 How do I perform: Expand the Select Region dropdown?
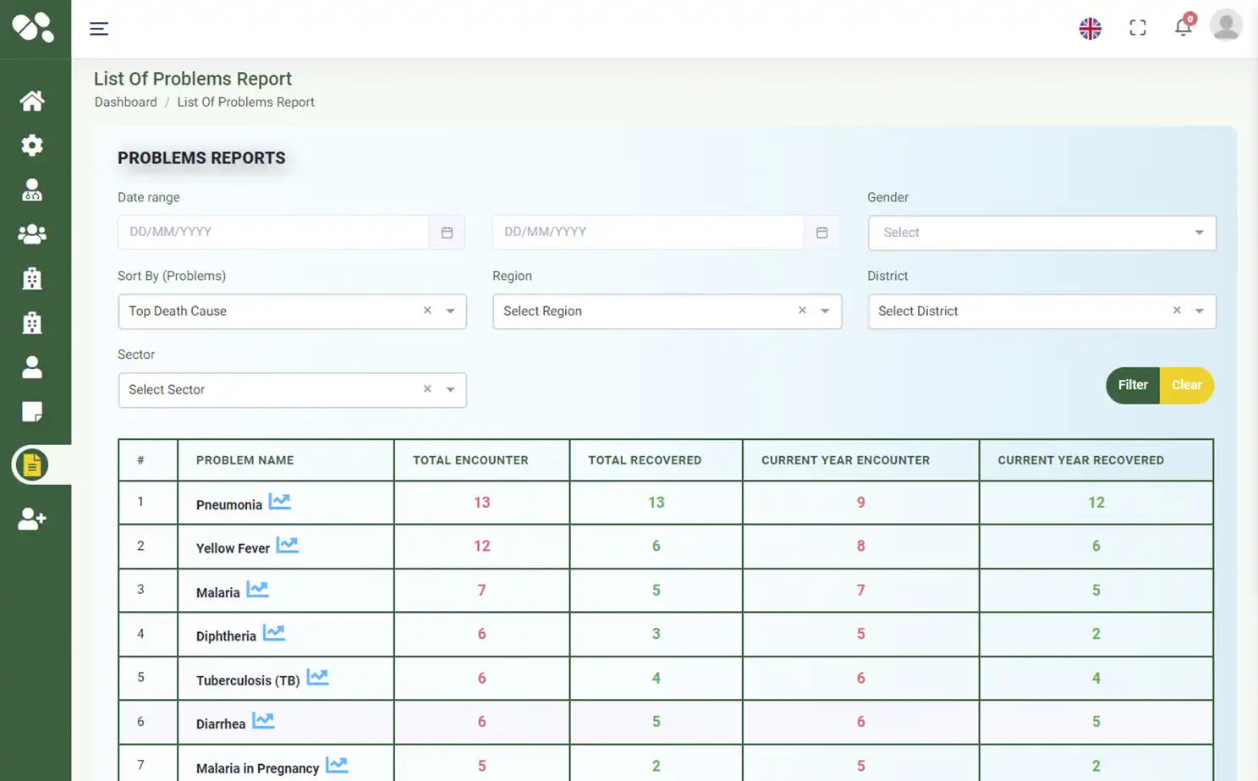pyautogui.click(x=825, y=311)
